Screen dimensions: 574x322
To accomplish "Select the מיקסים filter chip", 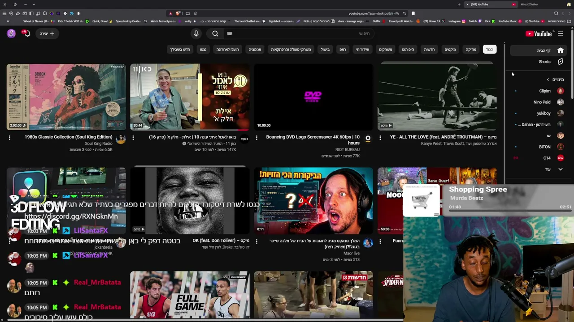I will click(450, 49).
